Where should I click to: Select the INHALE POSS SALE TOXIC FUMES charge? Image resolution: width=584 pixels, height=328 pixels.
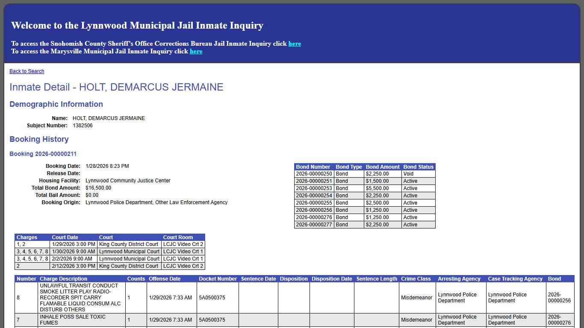click(x=76, y=320)
